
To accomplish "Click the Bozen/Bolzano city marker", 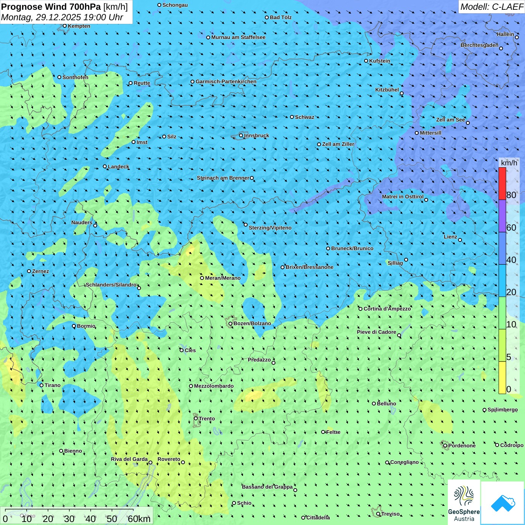I will coord(230,324).
